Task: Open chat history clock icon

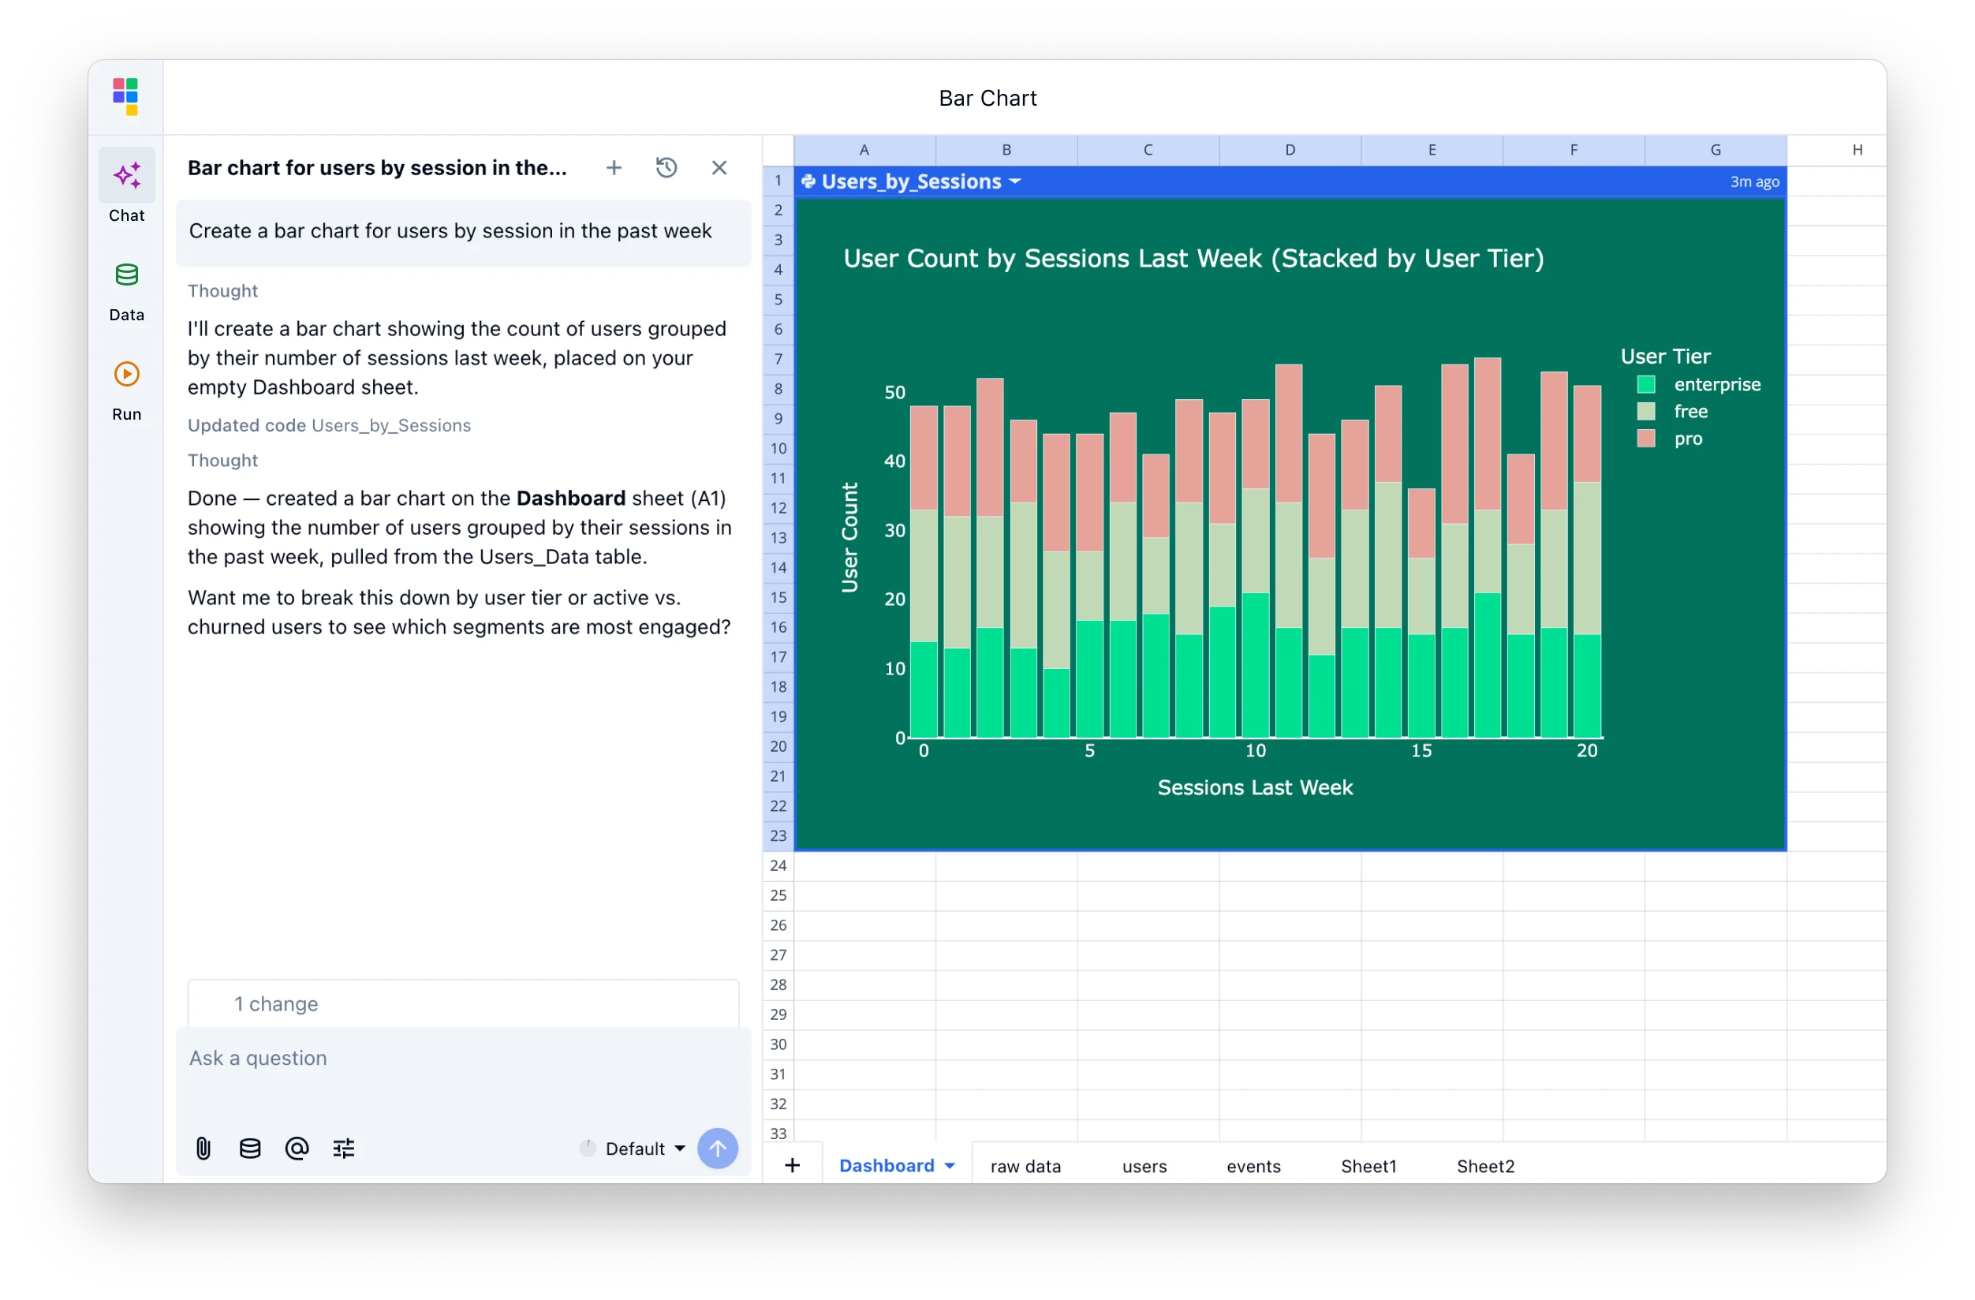Action: pyautogui.click(x=666, y=168)
